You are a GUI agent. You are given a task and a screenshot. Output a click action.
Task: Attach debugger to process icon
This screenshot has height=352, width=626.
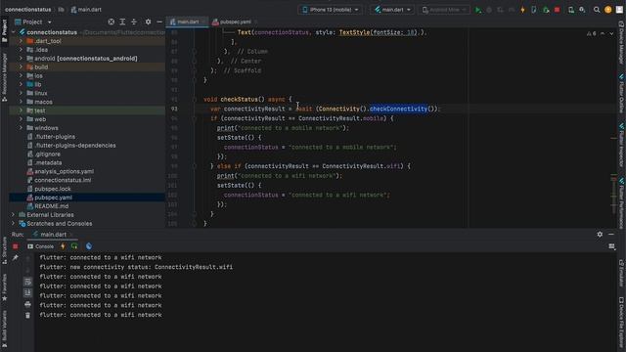point(546,10)
